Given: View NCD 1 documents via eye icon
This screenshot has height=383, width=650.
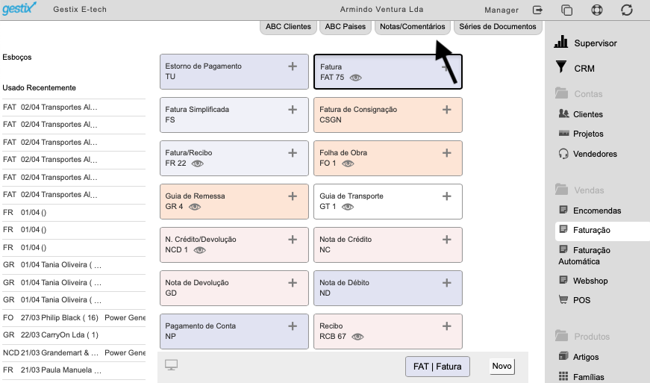Looking at the screenshot, I should click(x=200, y=250).
